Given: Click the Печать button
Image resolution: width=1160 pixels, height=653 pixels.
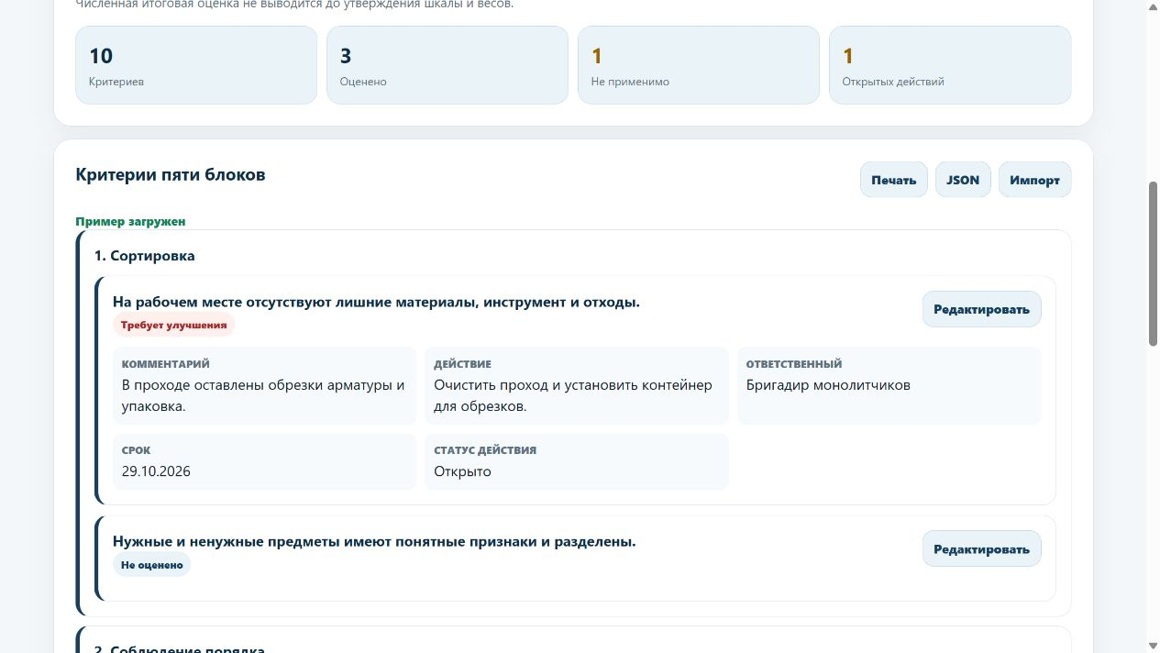Looking at the screenshot, I should [x=894, y=180].
